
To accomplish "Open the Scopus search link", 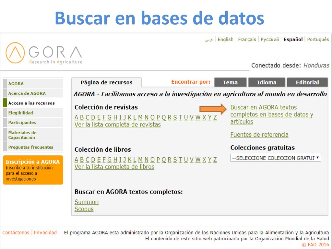I will click(x=84, y=209).
